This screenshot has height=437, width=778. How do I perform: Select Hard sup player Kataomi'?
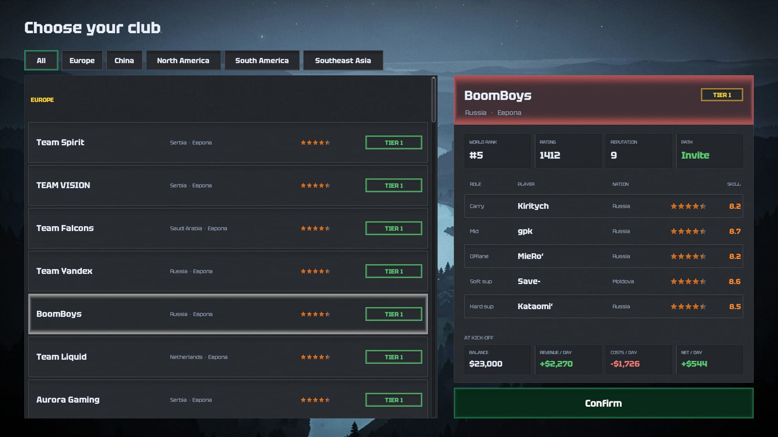[603, 306]
